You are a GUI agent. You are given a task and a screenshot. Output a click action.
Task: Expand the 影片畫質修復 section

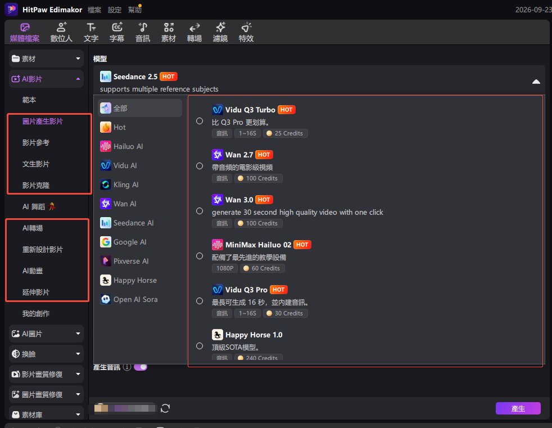point(47,374)
